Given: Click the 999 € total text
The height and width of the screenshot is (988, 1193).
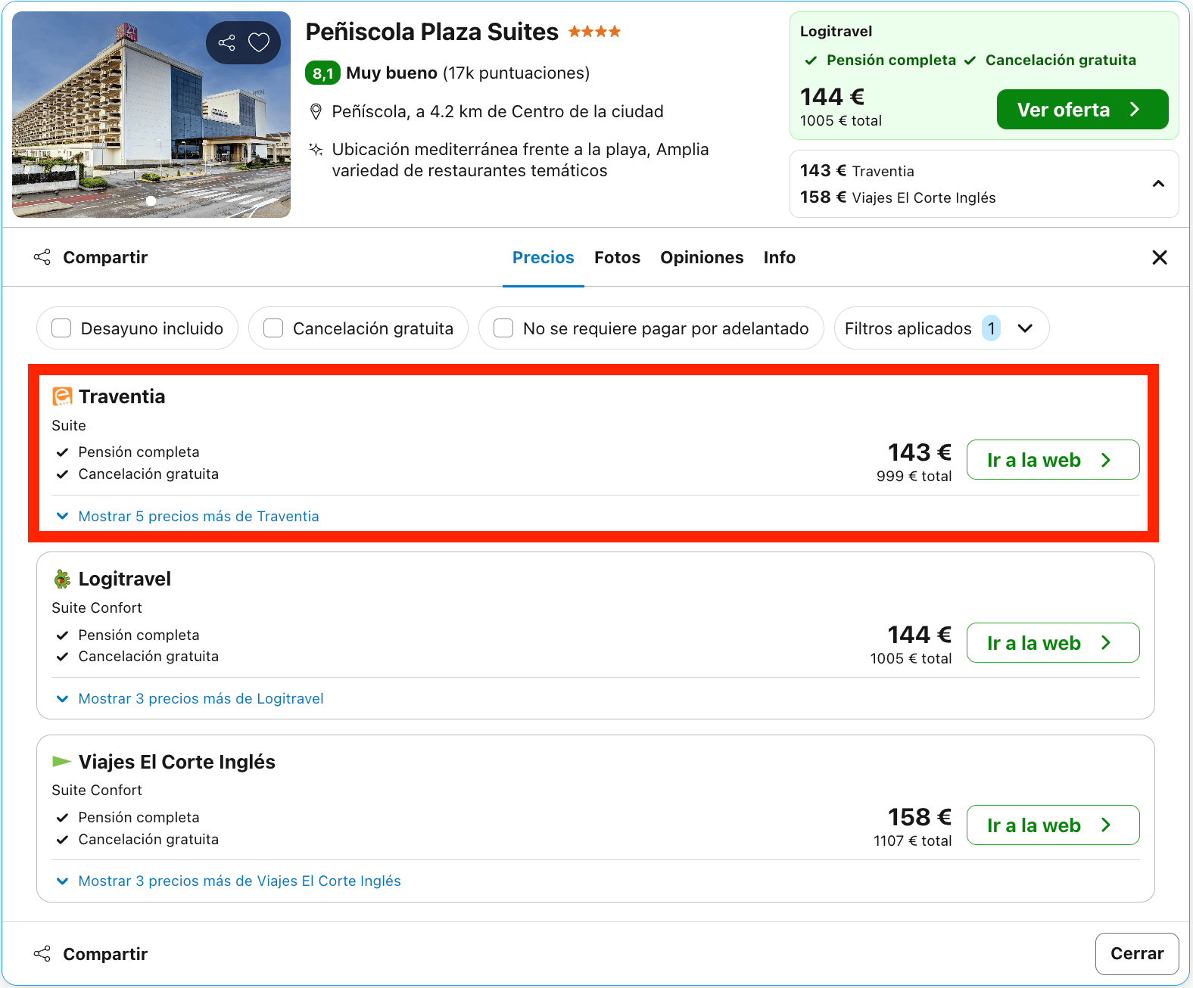Looking at the screenshot, I should (914, 476).
